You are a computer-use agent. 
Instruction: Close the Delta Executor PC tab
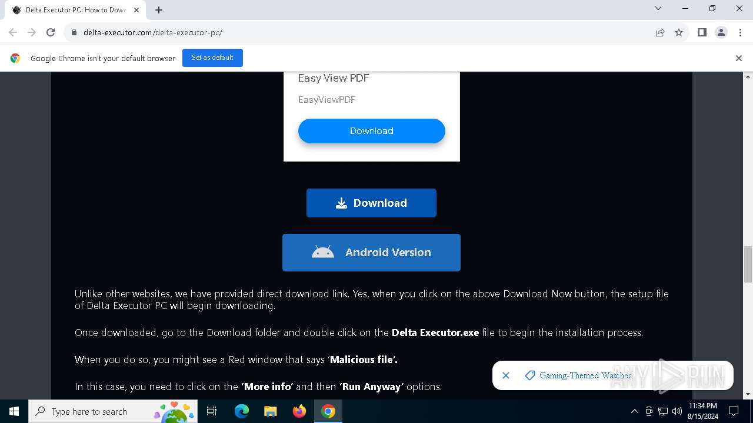click(x=136, y=10)
